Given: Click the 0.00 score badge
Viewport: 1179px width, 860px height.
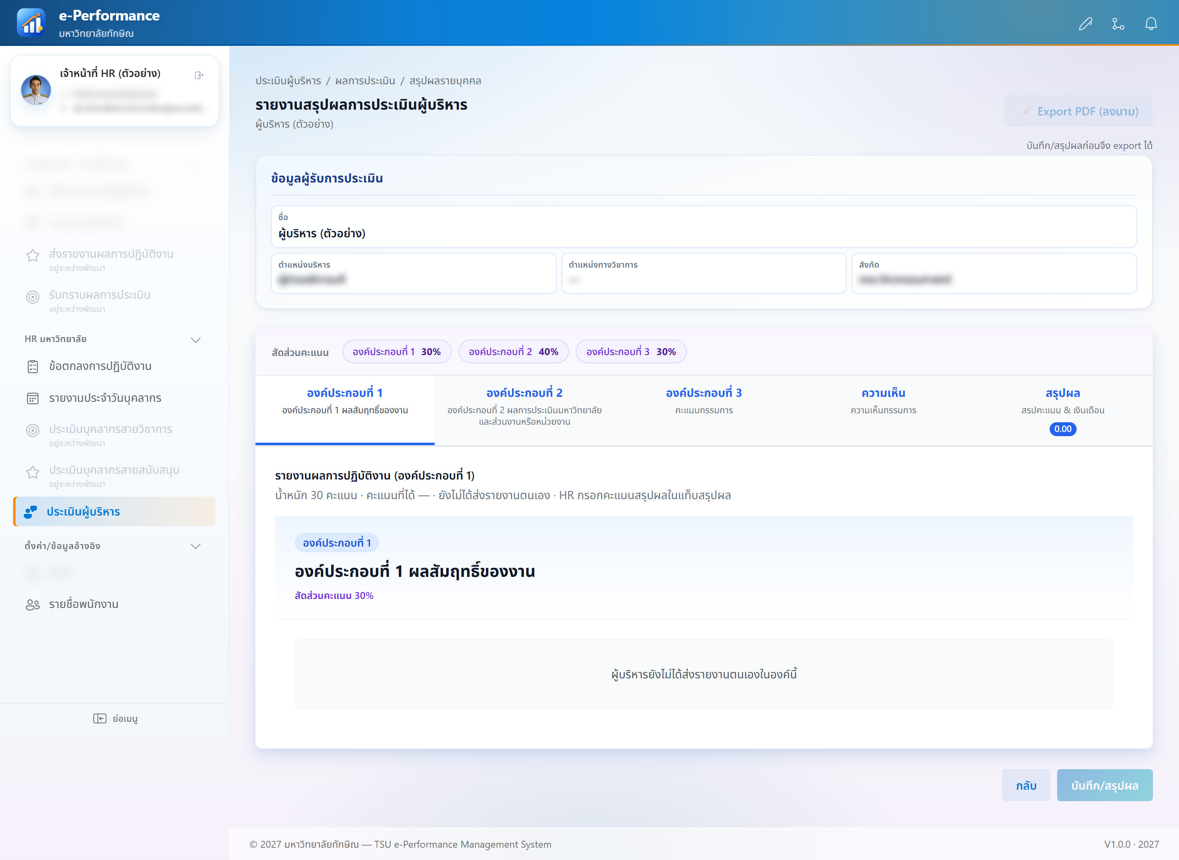Looking at the screenshot, I should (1063, 429).
